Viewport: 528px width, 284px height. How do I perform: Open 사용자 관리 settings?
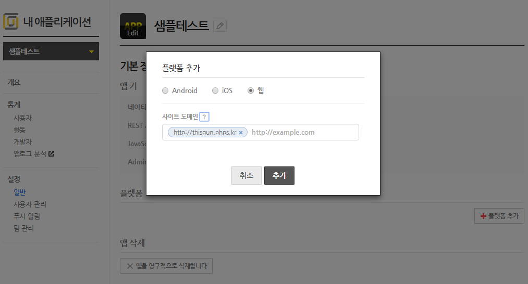click(x=33, y=204)
